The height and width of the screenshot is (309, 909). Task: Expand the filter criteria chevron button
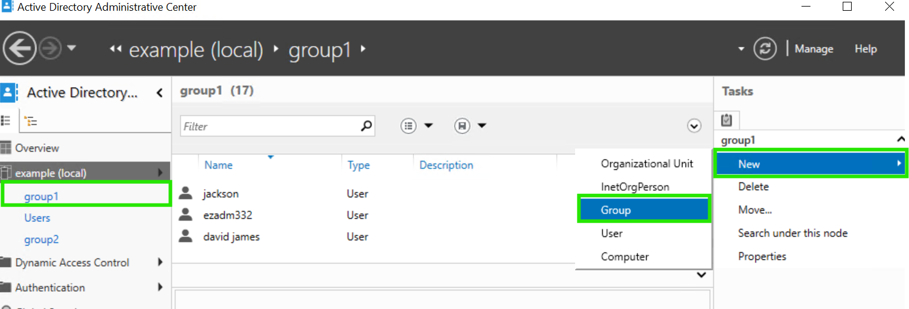693,126
